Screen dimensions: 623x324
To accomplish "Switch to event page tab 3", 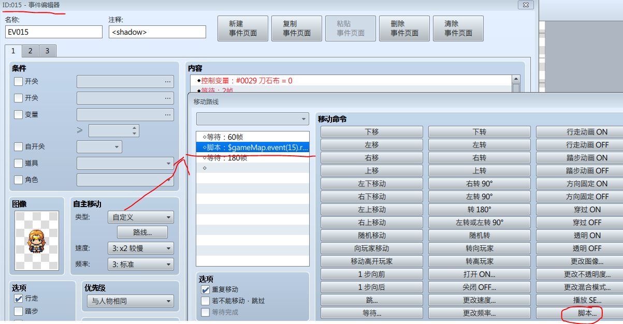I will pos(47,51).
